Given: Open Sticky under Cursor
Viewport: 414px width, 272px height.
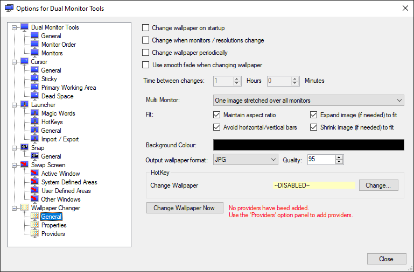Looking at the screenshot, I should pyautogui.click(x=49, y=79).
